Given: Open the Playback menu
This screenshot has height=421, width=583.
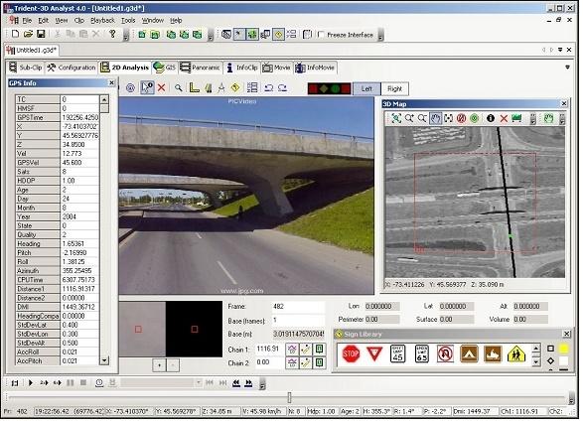Looking at the screenshot, I should [102, 21].
